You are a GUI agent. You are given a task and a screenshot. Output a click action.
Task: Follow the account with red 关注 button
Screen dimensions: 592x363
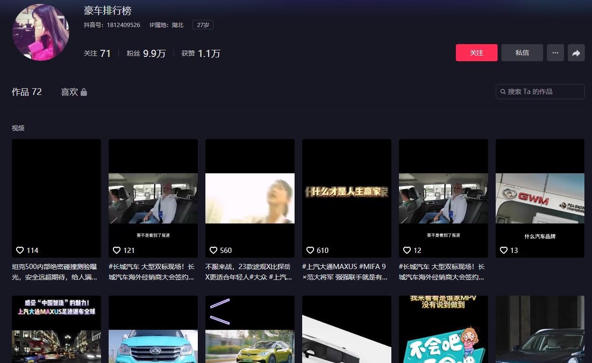coord(477,53)
